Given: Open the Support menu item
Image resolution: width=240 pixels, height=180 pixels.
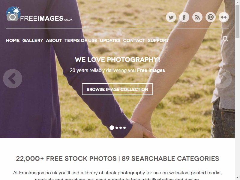Looking at the screenshot, I should coord(158,40).
